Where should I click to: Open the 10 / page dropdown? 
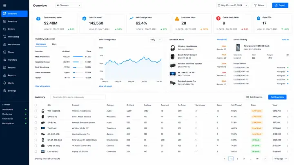tap(281, 158)
